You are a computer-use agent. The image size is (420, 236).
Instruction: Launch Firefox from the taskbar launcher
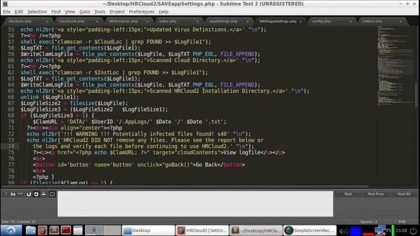point(42,230)
